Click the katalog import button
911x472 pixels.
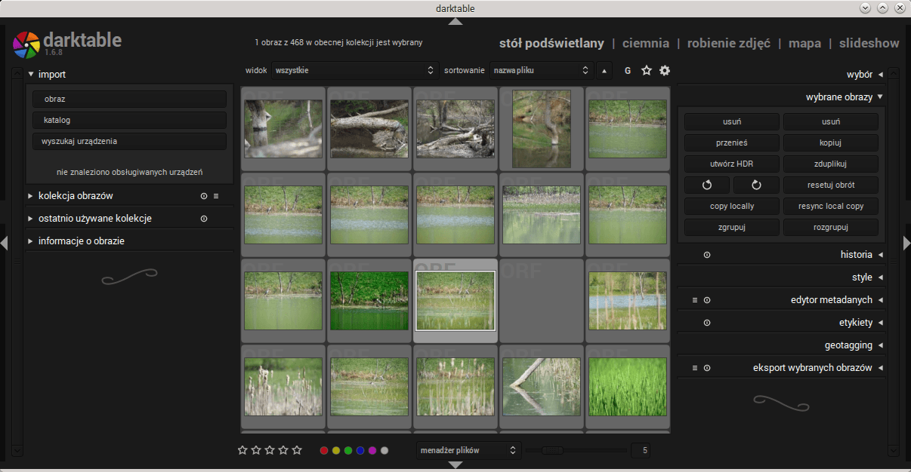click(x=129, y=120)
